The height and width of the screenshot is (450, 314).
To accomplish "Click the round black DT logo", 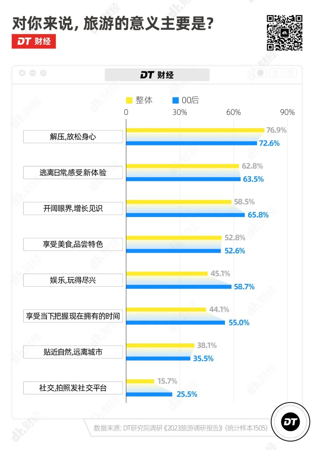I will (x=290, y=421).
